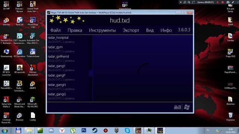Viewport: 239px width, 134px height.
Task: Open the PascalABC desktop shortcut
Action: click(x=6, y=85)
